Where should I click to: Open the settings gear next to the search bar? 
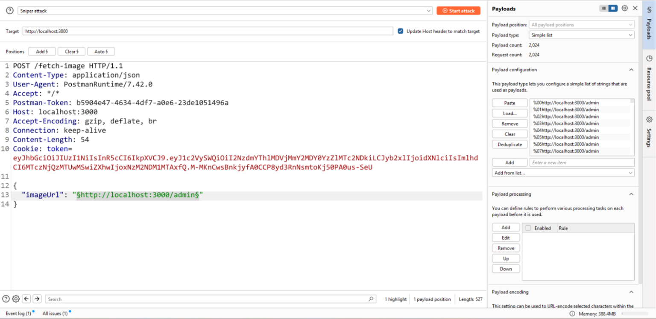coord(16,299)
